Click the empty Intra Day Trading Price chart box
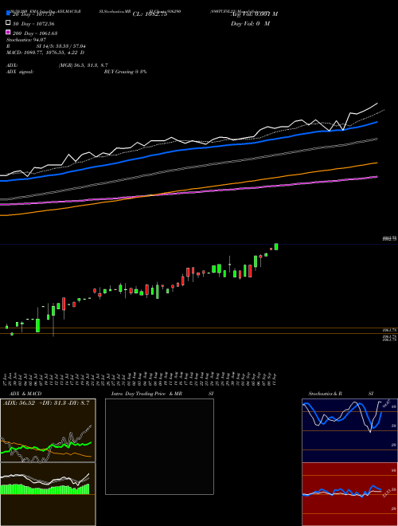398x526 pixels. [x=159, y=446]
